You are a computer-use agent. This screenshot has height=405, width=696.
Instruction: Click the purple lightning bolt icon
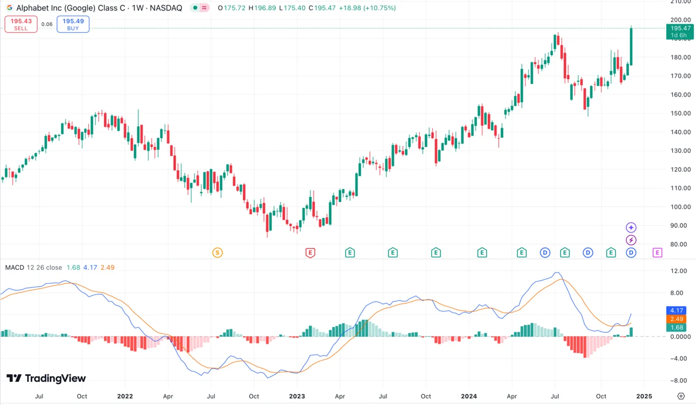pos(631,240)
